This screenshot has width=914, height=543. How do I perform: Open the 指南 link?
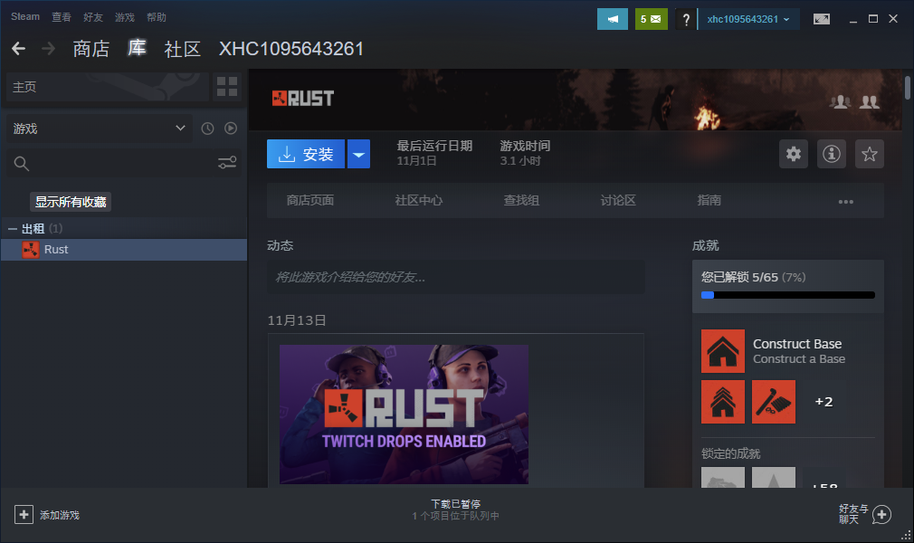pos(709,201)
